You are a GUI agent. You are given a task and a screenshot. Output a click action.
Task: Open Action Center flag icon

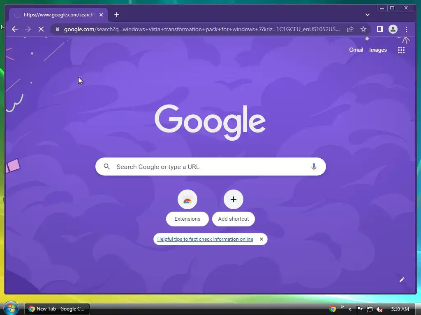pyautogui.click(x=359, y=309)
